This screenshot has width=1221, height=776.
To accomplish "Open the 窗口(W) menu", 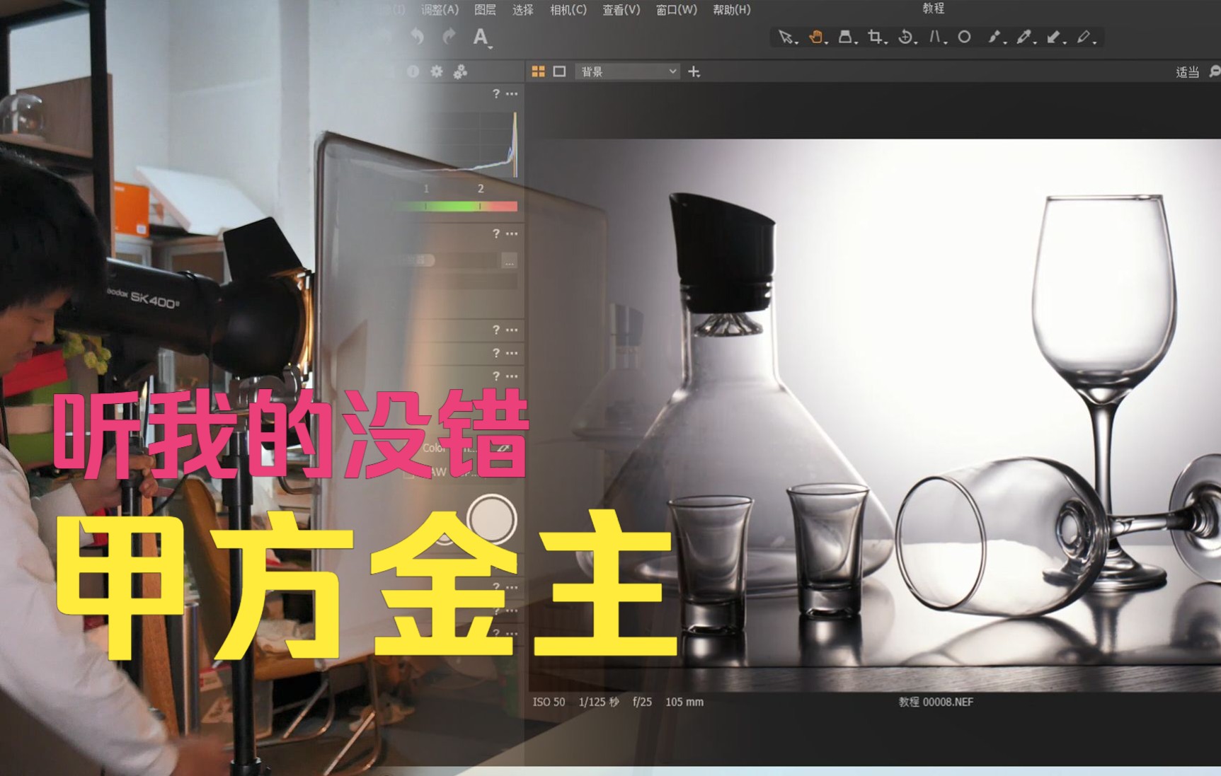I will point(676,10).
